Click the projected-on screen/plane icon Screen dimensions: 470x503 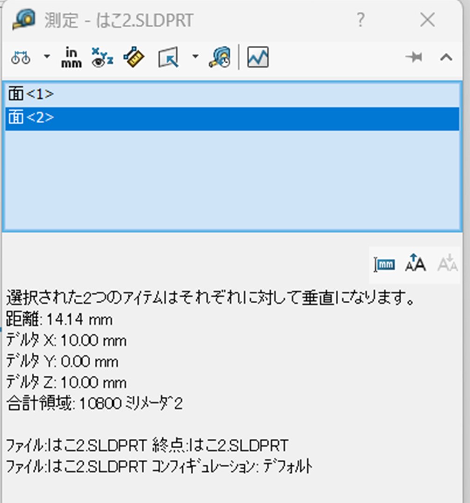pos(169,58)
